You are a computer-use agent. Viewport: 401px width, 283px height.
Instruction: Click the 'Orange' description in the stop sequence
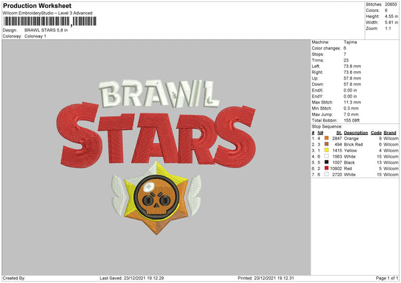click(351, 138)
